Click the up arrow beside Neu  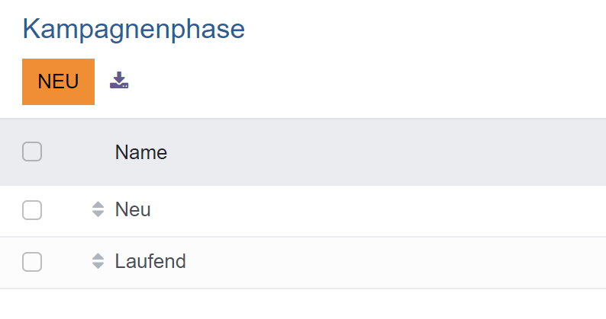pyautogui.click(x=98, y=205)
